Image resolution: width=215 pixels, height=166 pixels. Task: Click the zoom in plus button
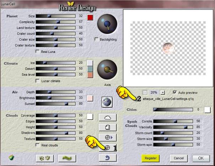point(163,92)
